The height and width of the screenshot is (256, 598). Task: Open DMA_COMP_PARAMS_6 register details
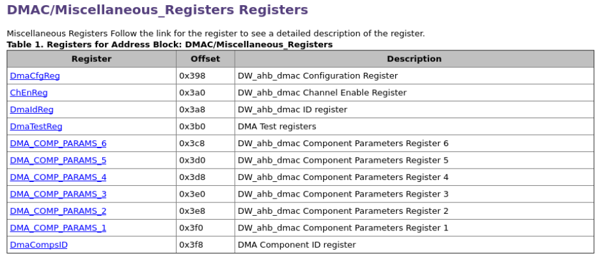(x=58, y=144)
